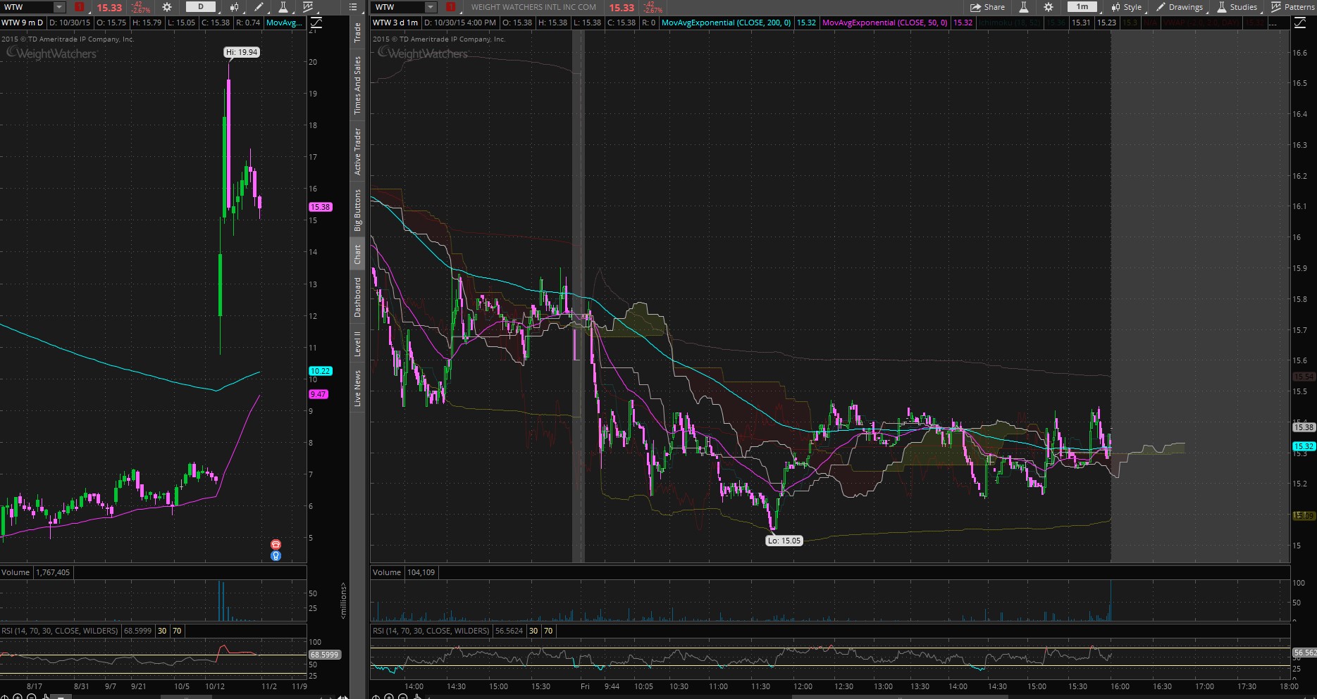Toggle right chart price scale icon

(x=1300, y=23)
